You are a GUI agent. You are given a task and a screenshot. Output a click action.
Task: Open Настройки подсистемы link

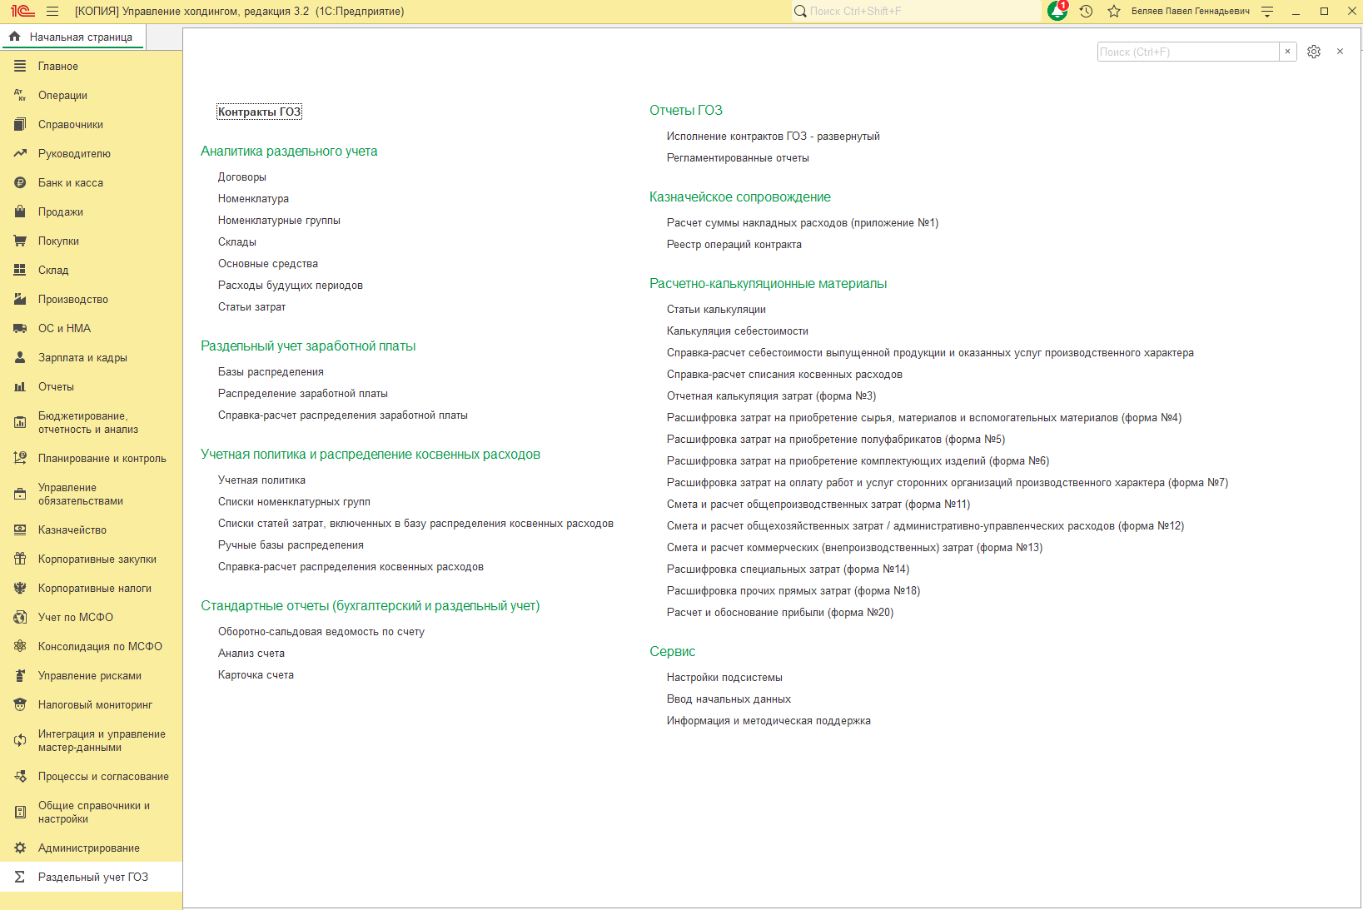click(724, 678)
